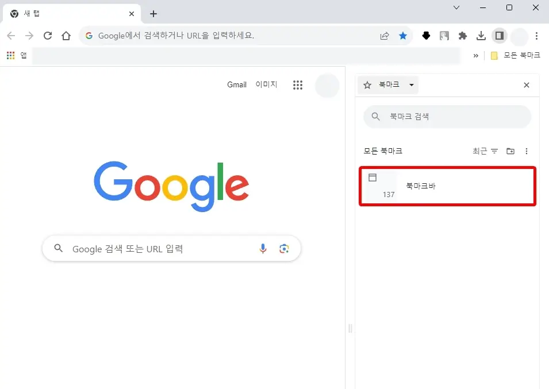The height and width of the screenshot is (389, 549).
Task: Search by image with Lens camera icon
Action: [x=284, y=248]
